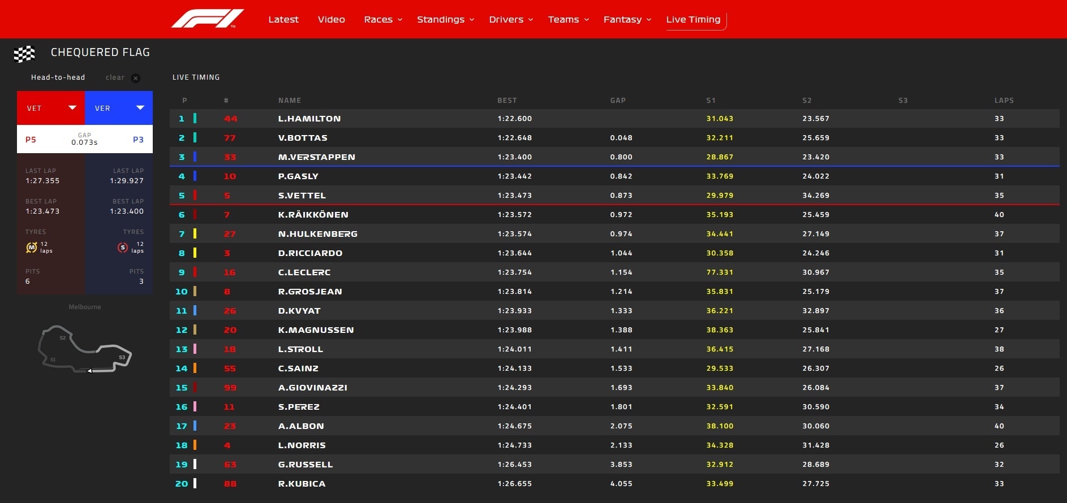Screen dimensions: 1067x503
Task: Click the Head-to-head label
Action: click(58, 77)
